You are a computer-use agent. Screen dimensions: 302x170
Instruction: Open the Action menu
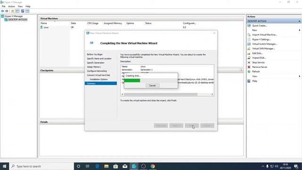pyautogui.click(x=11, y=6)
